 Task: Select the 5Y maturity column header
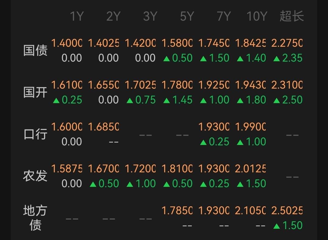(187, 16)
